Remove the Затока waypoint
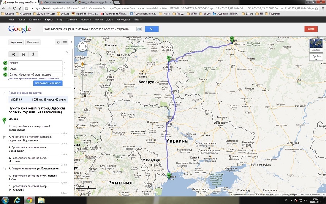Screen dimensions: 326x204 tap(65, 74)
